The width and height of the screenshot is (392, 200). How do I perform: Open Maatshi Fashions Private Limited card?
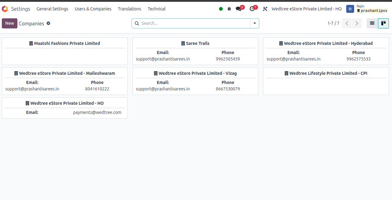[65, 51]
